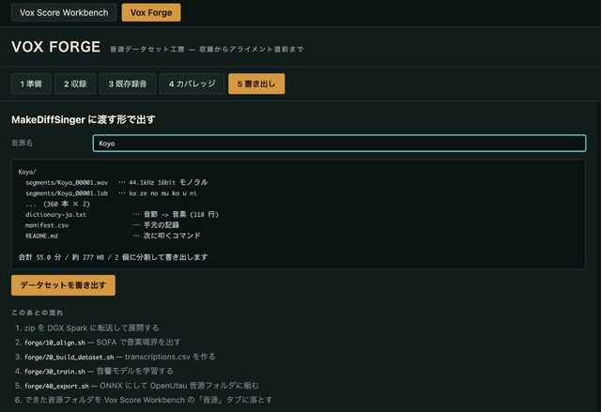
Task: Click 音節 -> 音素 (118 行) description
Action: 181,215
